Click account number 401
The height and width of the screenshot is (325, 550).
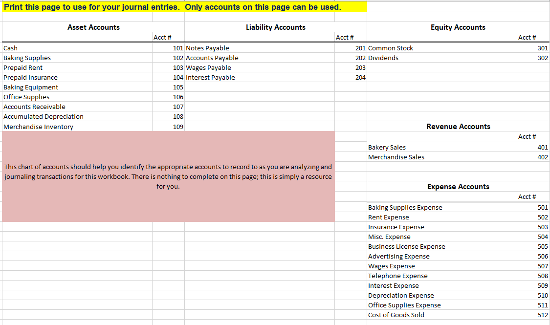(x=533, y=147)
